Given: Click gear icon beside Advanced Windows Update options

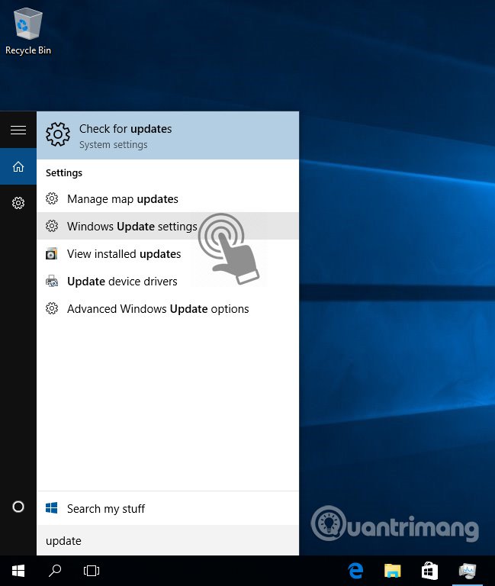Looking at the screenshot, I should [52, 308].
